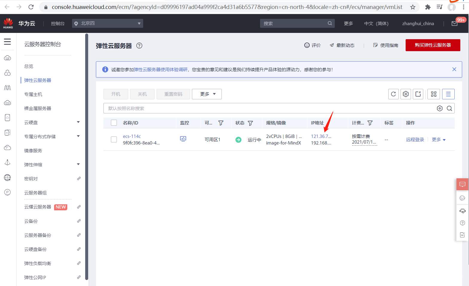Click the globe icon in the left rail
This screenshot has width=469, height=286.
7,177
